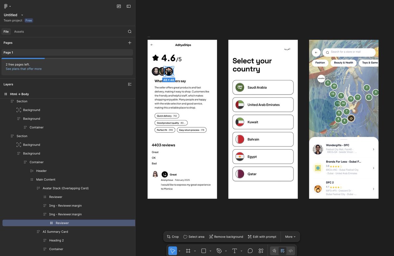Click the back arrow in AdityaShips screen
Image resolution: width=394 pixels, height=256 pixels.
click(x=152, y=45)
